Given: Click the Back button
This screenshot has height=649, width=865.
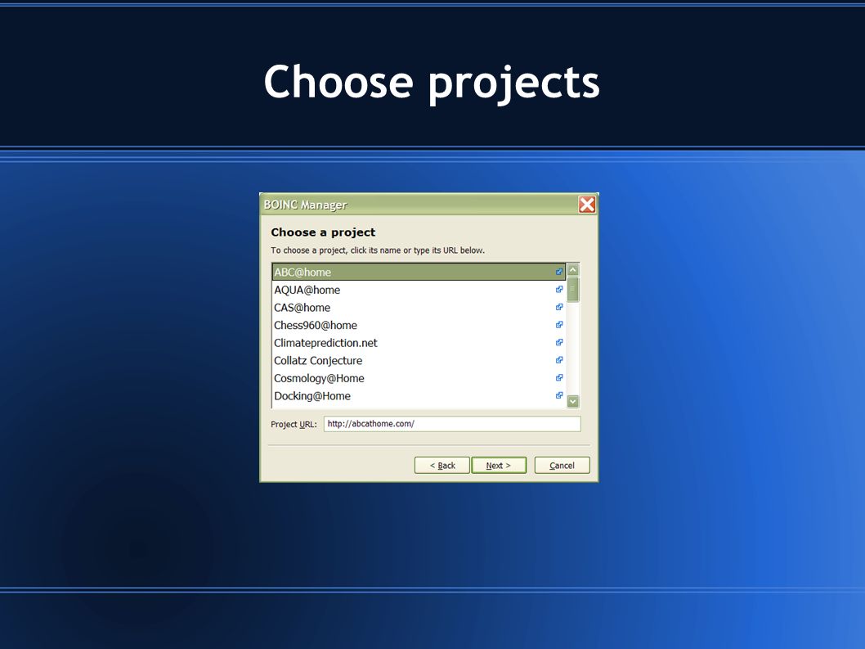Looking at the screenshot, I should (441, 465).
